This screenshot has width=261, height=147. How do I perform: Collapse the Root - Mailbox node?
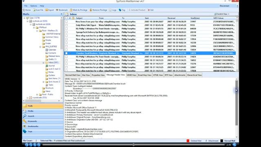tap(37, 31)
